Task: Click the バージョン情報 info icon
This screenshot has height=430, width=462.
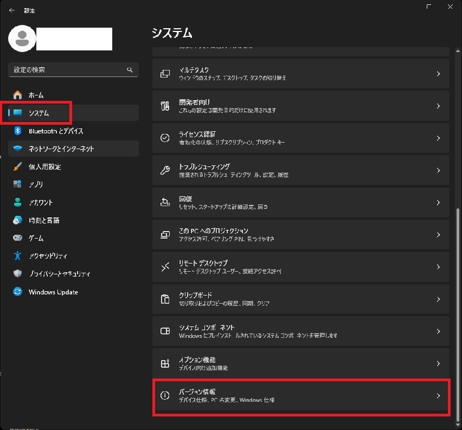Action: point(165,395)
